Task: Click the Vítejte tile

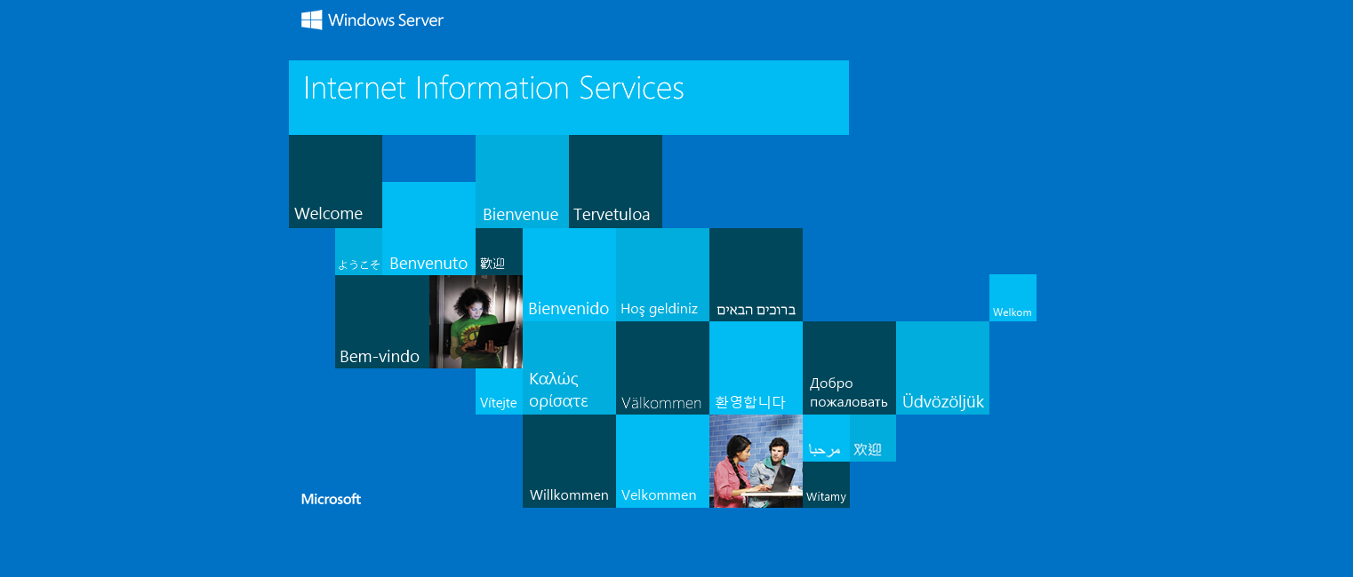Action: pos(499,391)
